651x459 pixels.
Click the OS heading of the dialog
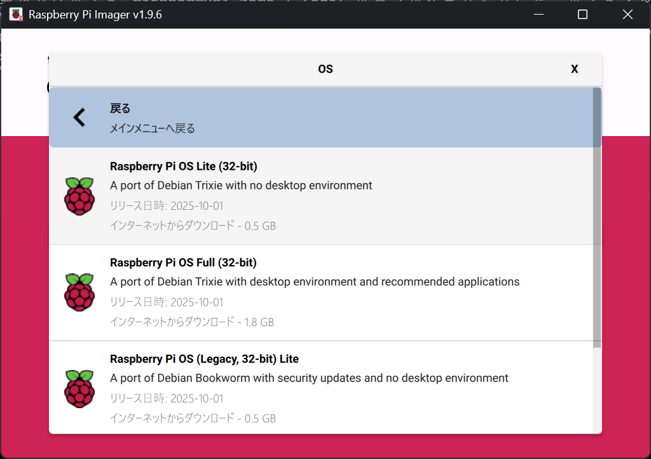point(325,69)
